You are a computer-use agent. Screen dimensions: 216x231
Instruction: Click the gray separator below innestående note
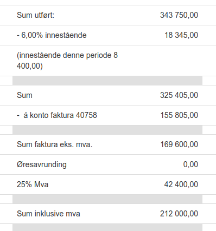[107, 81]
